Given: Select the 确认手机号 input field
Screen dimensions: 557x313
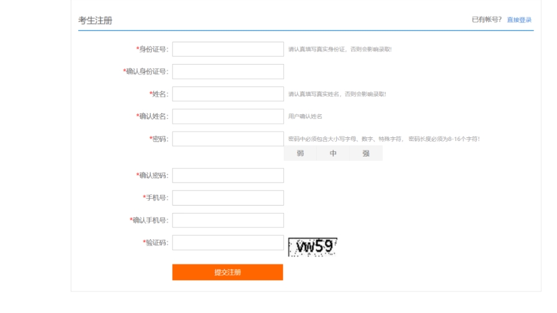Looking at the screenshot, I should tap(228, 220).
